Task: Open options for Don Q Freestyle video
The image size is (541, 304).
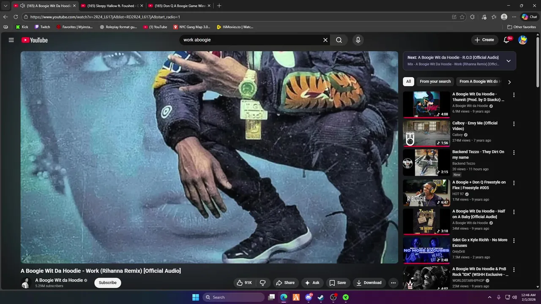Action: (x=514, y=183)
